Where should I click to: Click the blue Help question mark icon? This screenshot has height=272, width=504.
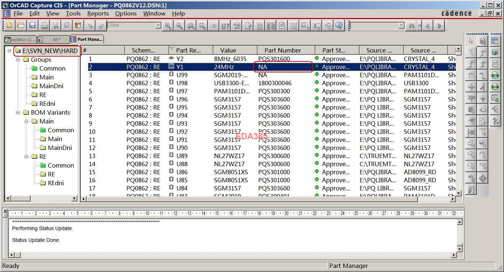pos(339,25)
